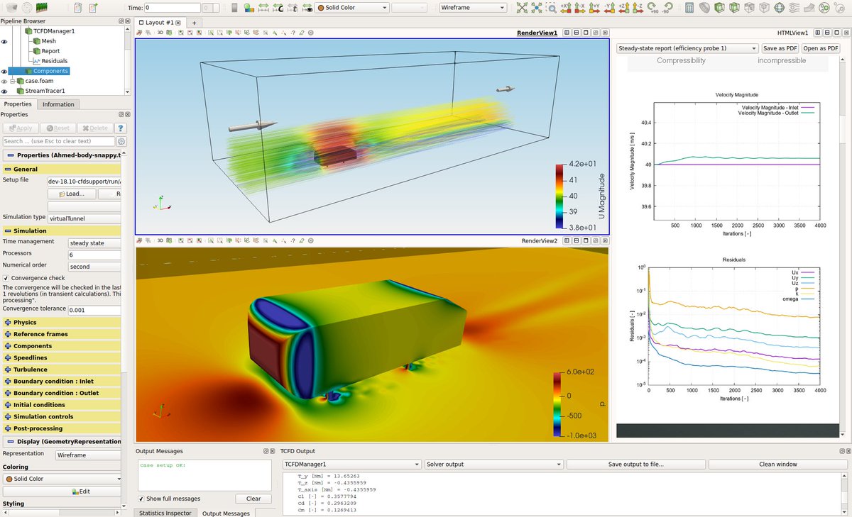Expand the Turbulence section
This screenshot has width=852, height=517.
(x=8, y=369)
